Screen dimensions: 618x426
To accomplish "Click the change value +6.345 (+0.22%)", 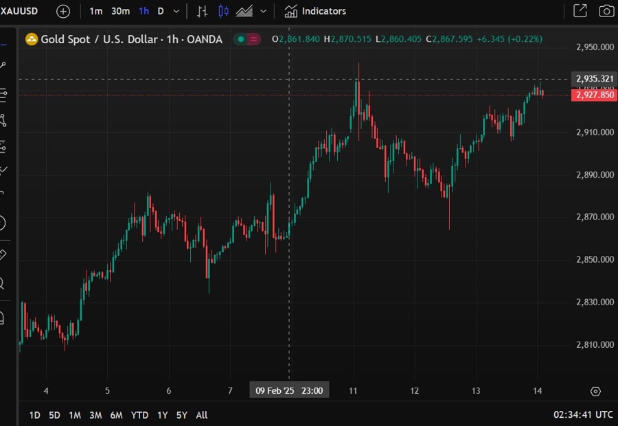I will click(x=510, y=39).
